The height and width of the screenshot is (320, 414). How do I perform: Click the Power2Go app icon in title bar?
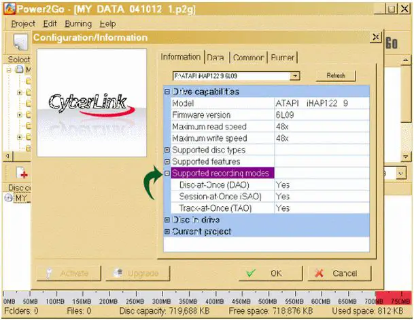pyautogui.click(x=10, y=9)
